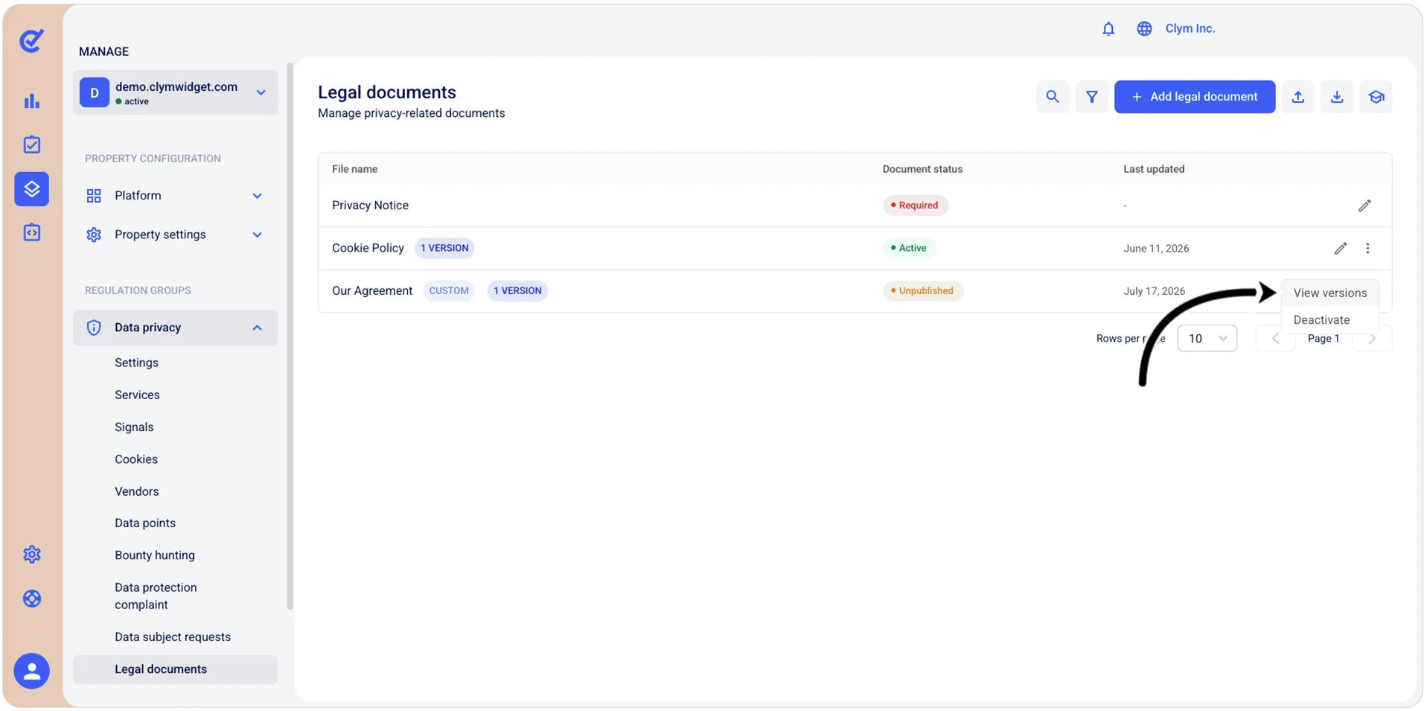Viewport: 1427px width, 711px height.
Task: Choose View versions from the menu
Action: click(1329, 293)
